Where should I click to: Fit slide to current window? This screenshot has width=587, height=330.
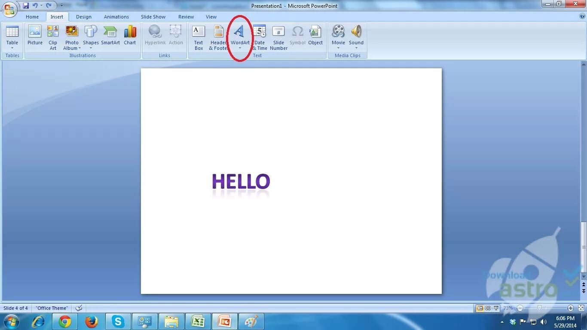pos(581,308)
